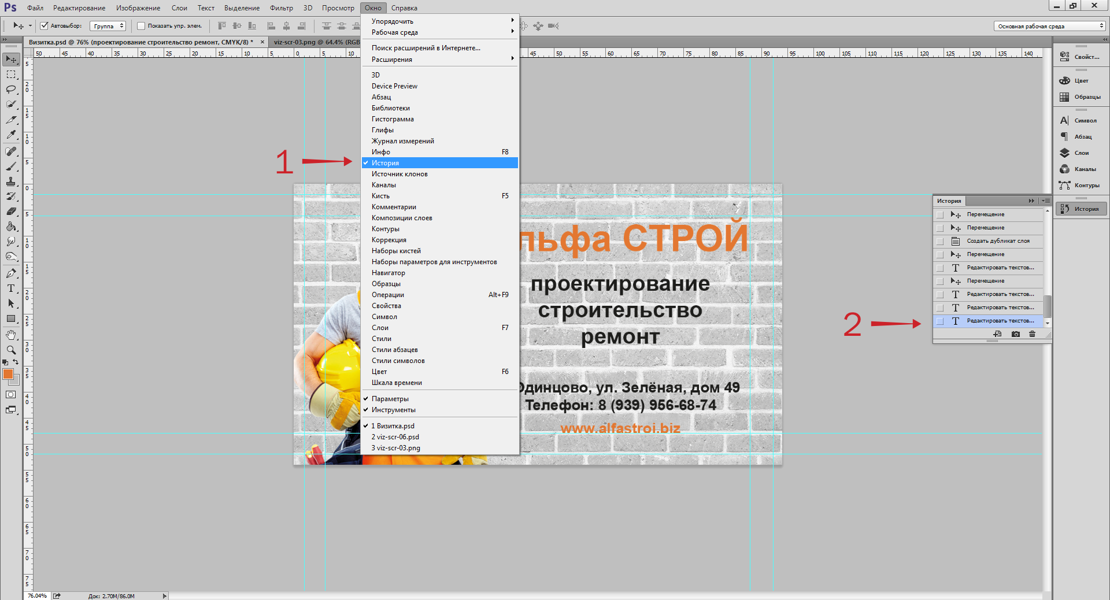
Task: Swap foreground and background colors
Action: 16,362
